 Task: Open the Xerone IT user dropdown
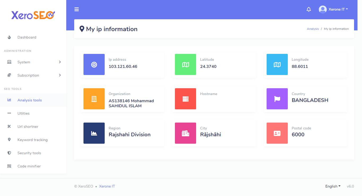(x=333, y=10)
